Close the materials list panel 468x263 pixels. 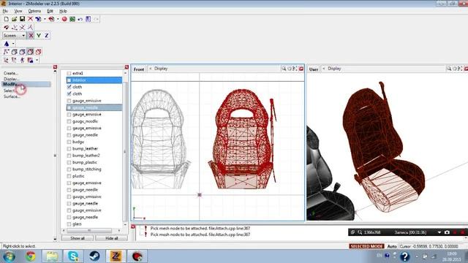(127, 67)
